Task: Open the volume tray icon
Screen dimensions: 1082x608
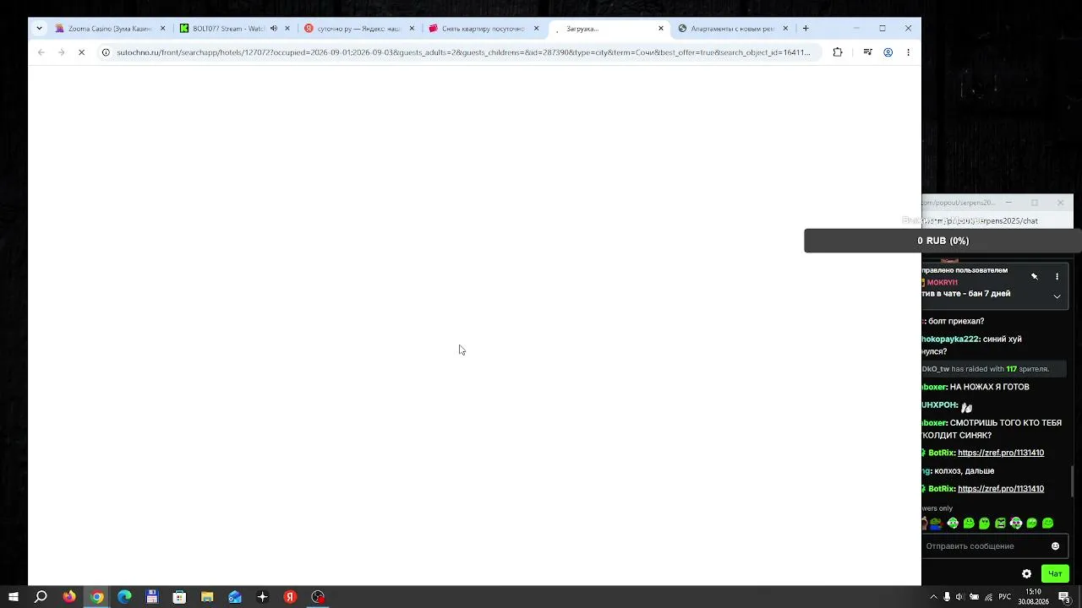Action: click(960, 597)
